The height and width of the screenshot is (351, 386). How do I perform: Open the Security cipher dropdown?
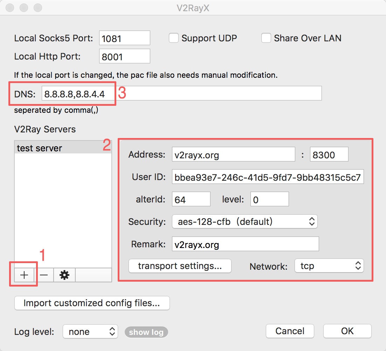245,221
